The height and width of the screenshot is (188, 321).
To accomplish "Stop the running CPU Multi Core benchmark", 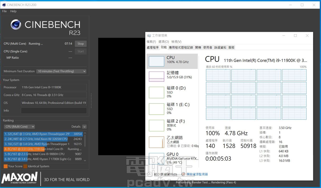I will 81,44.
